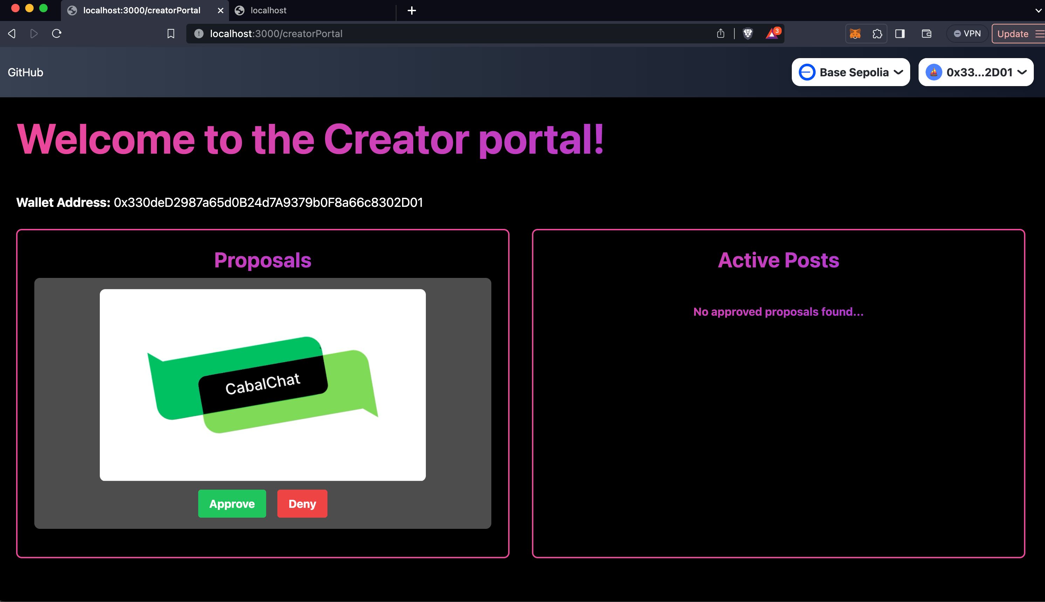Maximize the window with the green button
This screenshot has height=602, width=1045.
tap(43, 8)
